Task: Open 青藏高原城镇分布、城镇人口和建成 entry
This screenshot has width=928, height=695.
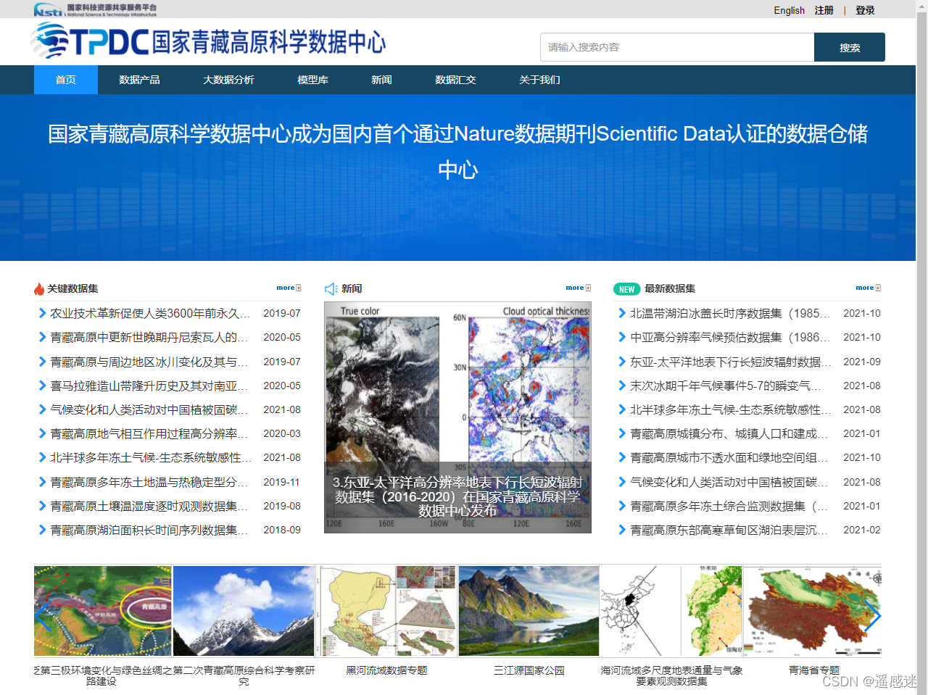Action: [x=730, y=433]
